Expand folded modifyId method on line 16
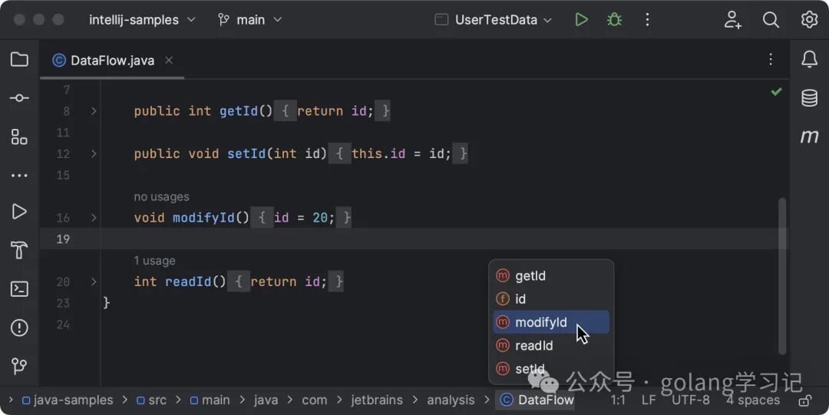Image resolution: width=829 pixels, height=415 pixels. 94,218
